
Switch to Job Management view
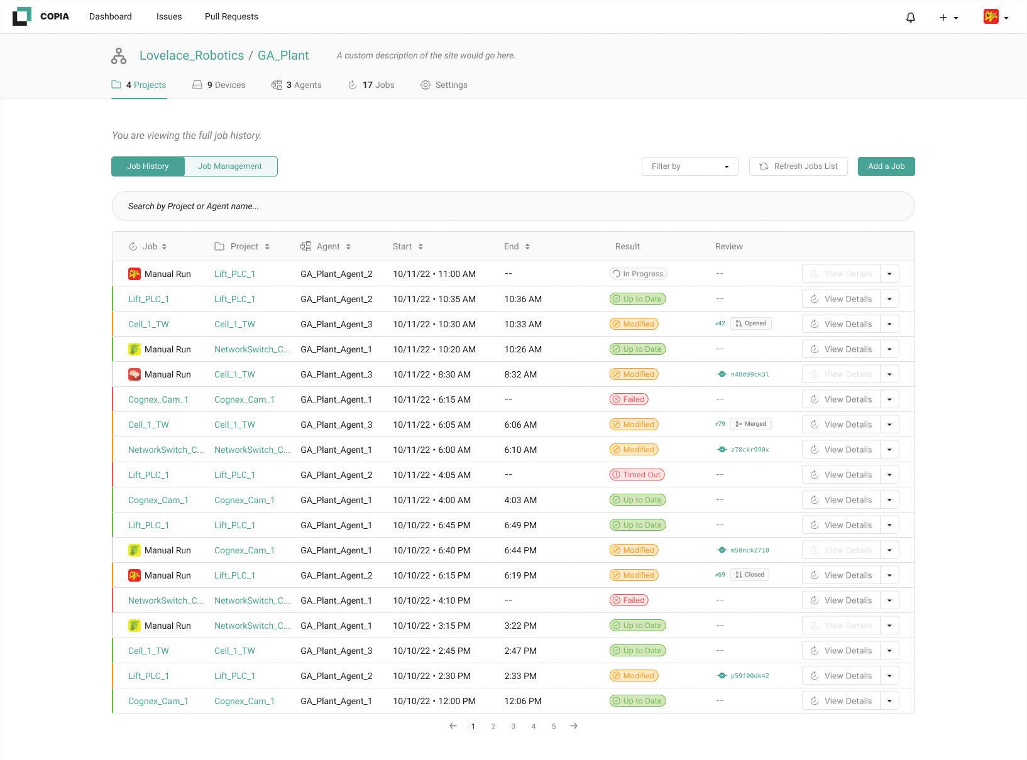(x=230, y=166)
